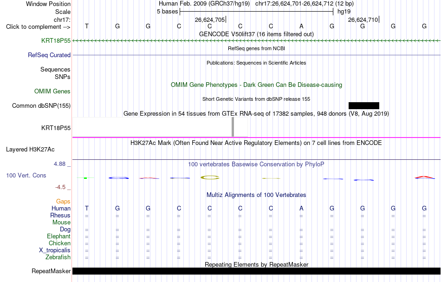Image resolution: width=441 pixels, height=282 pixels.
Task: Click the A base in the top sequence row
Action: [301, 26]
